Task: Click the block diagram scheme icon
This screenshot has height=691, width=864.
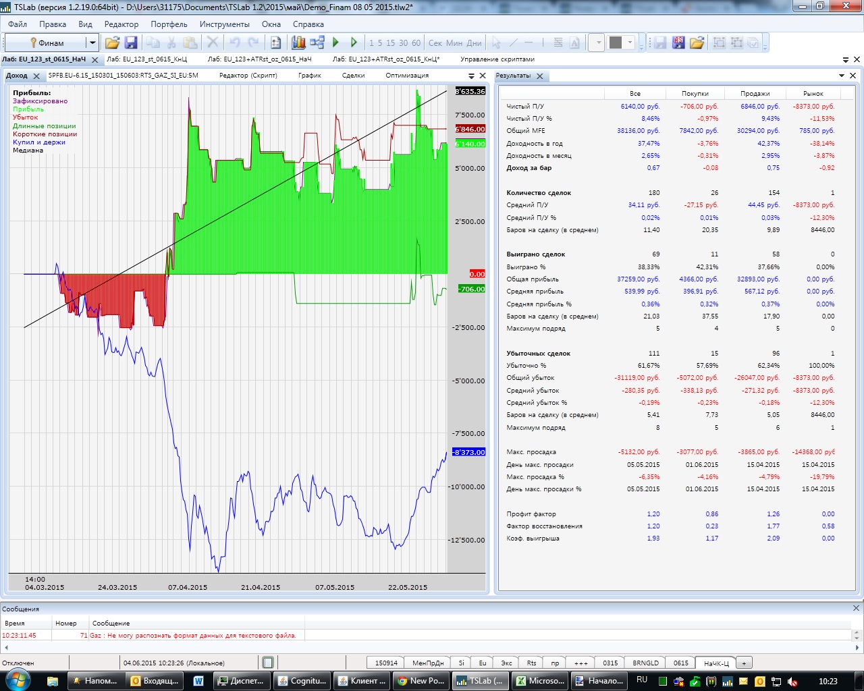Action: (317, 43)
